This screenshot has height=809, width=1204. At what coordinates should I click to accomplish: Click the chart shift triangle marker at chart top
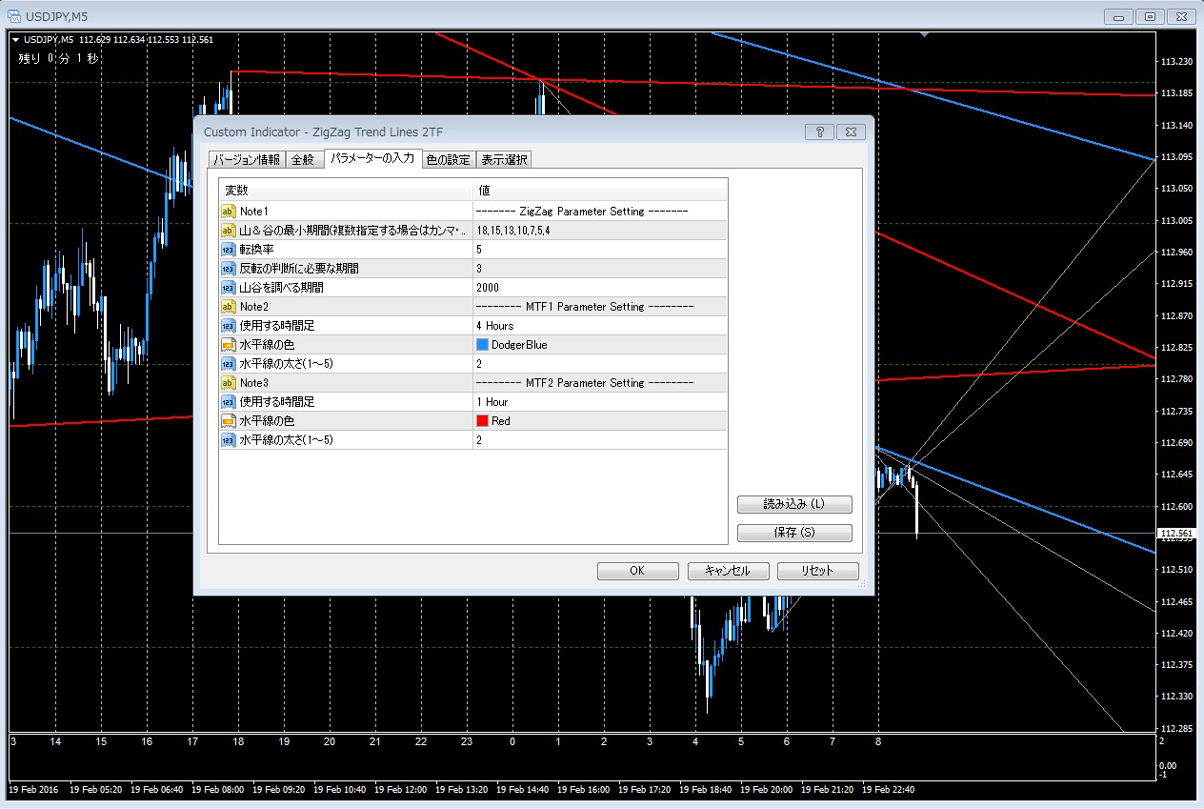point(924,35)
